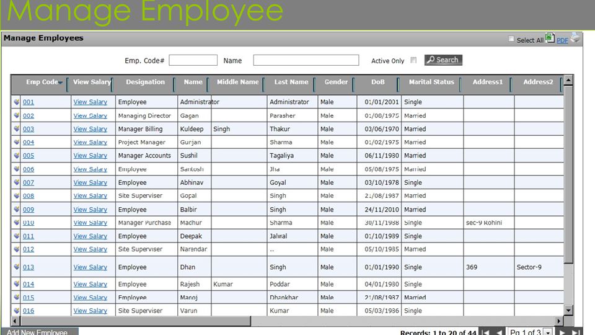Select the 'Poddar' last name cell
595x335 pixels.
point(292,284)
